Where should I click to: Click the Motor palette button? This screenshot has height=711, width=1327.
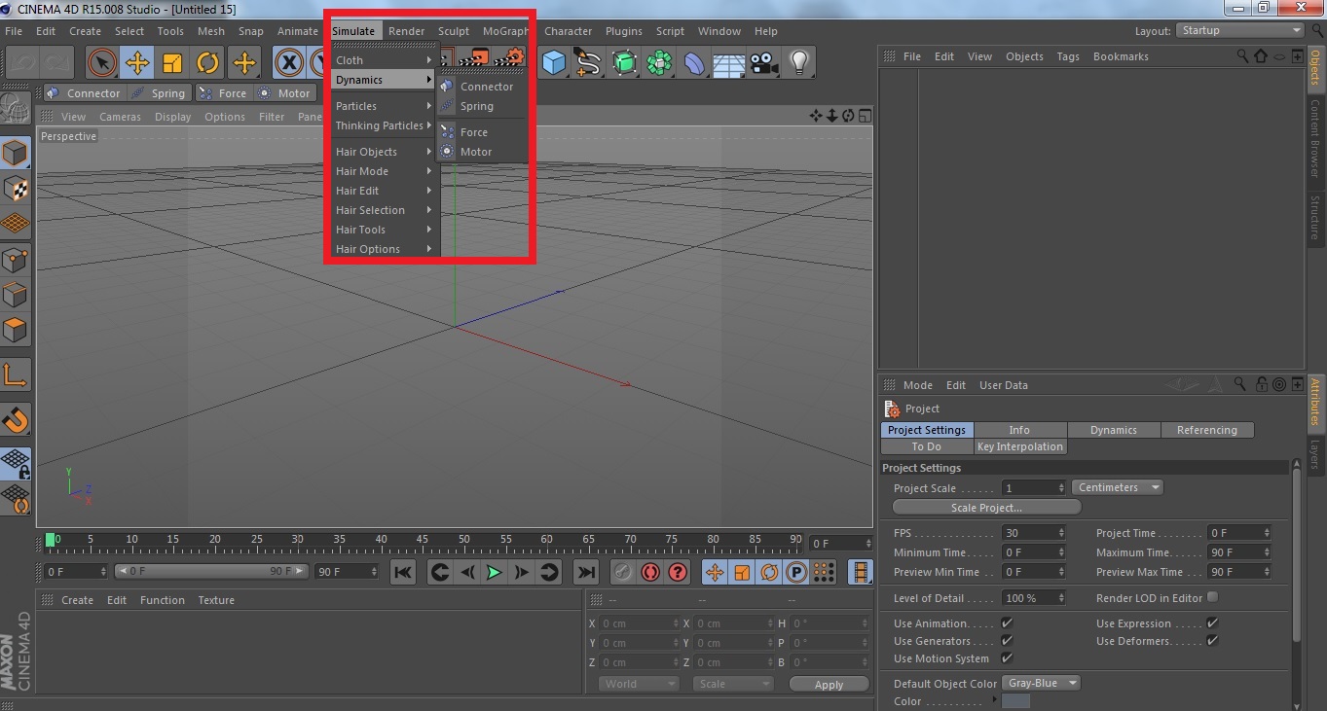(284, 93)
